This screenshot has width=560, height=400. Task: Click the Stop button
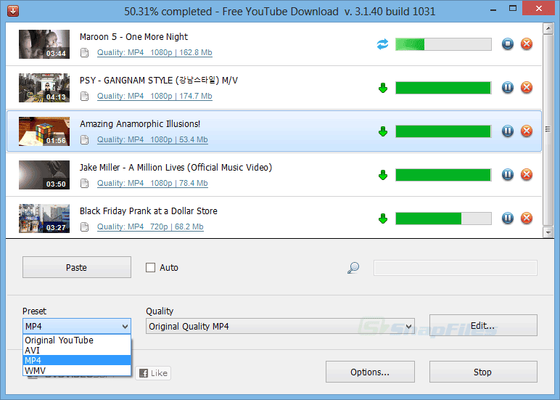click(483, 372)
